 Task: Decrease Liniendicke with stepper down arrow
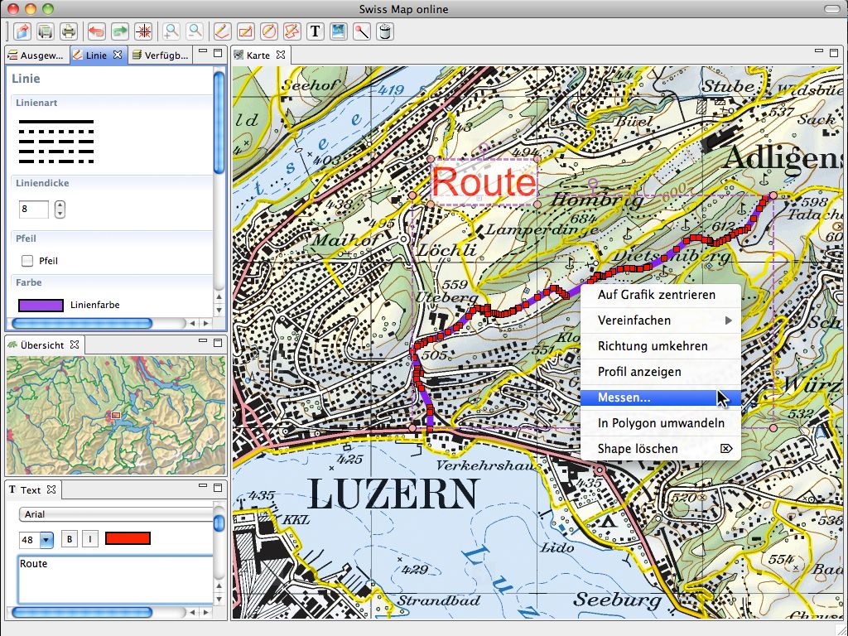point(60,214)
